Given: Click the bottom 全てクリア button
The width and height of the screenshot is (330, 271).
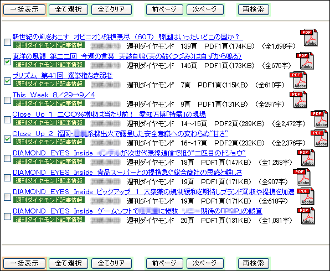Looking at the screenshot, I should pyautogui.click(x=111, y=263).
